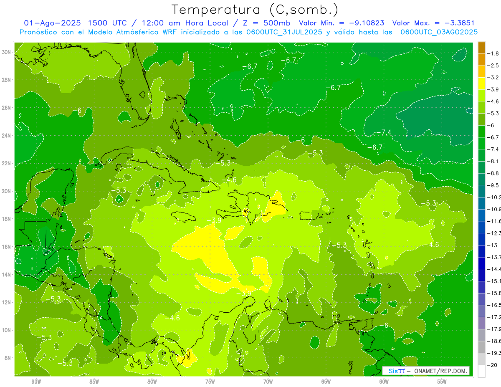The height and width of the screenshot is (387, 501).
Task: Click the '85W' longitude axis label
Action: (94, 382)
